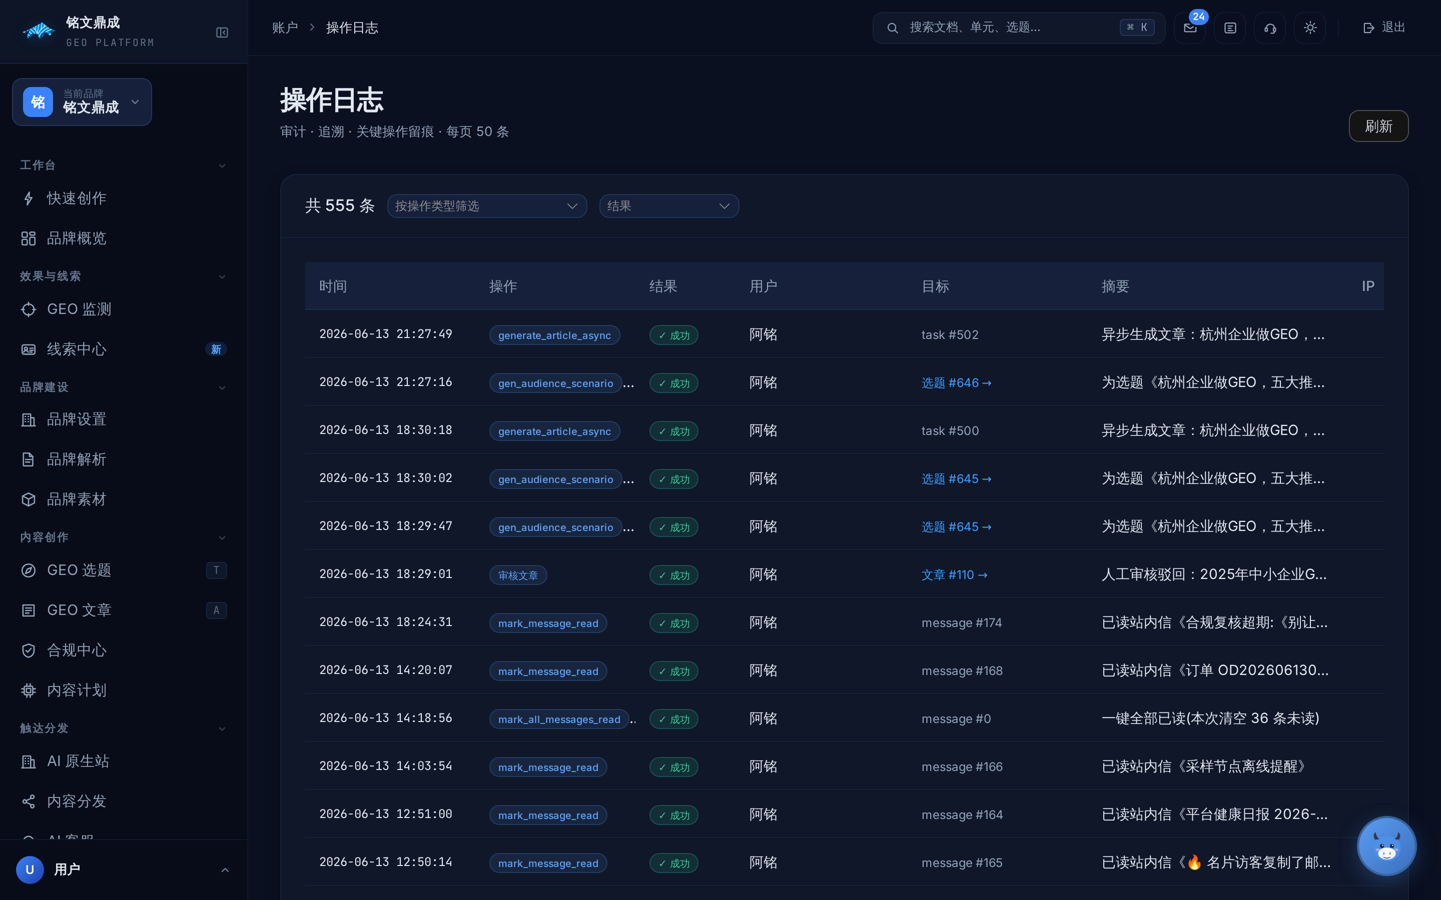This screenshot has width=1441, height=900.
Task: Open the 按操作类型筛选 filter dropdown
Action: point(486,206)
